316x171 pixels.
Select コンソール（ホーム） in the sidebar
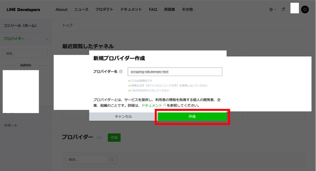[20, 26]
